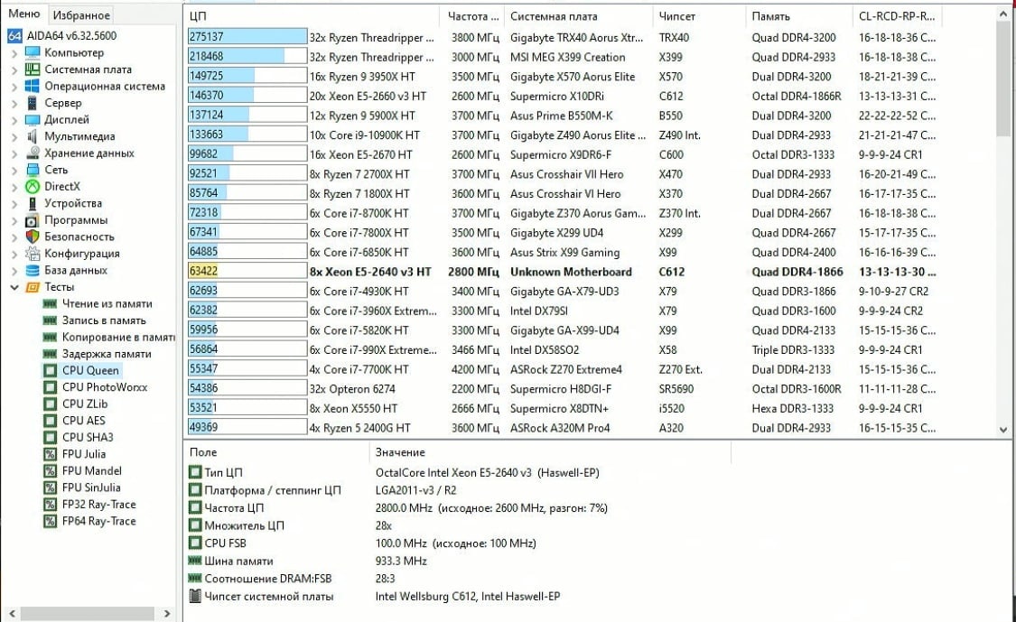Open the CPU ZLib test
Screen dimensions: 1016x622
pos(85,404)
